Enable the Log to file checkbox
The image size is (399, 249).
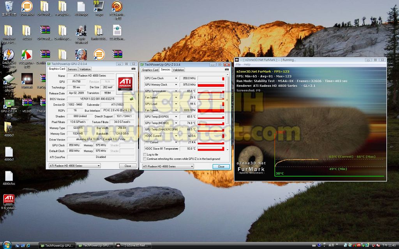(x=145, y=154)
